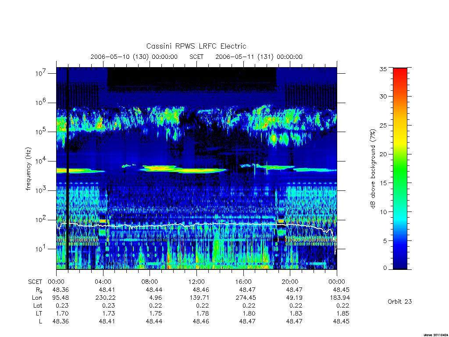Click the colorbar tick label '35'

[383, 69]
